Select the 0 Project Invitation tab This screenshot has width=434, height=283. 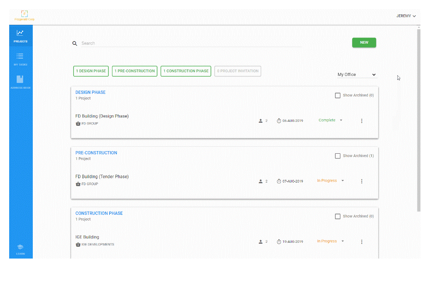click(x=238, y=71)
